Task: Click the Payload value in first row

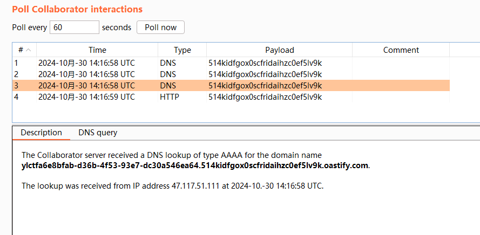Action: pyautogui.click(x=265, y=63)
